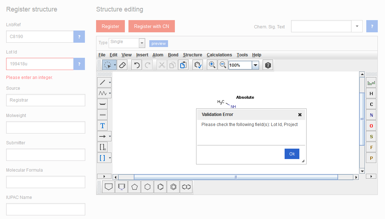Open the periodic table icon on the right panel
The width and height of the screenshot is (385, 219).
(x=371, y=82)
